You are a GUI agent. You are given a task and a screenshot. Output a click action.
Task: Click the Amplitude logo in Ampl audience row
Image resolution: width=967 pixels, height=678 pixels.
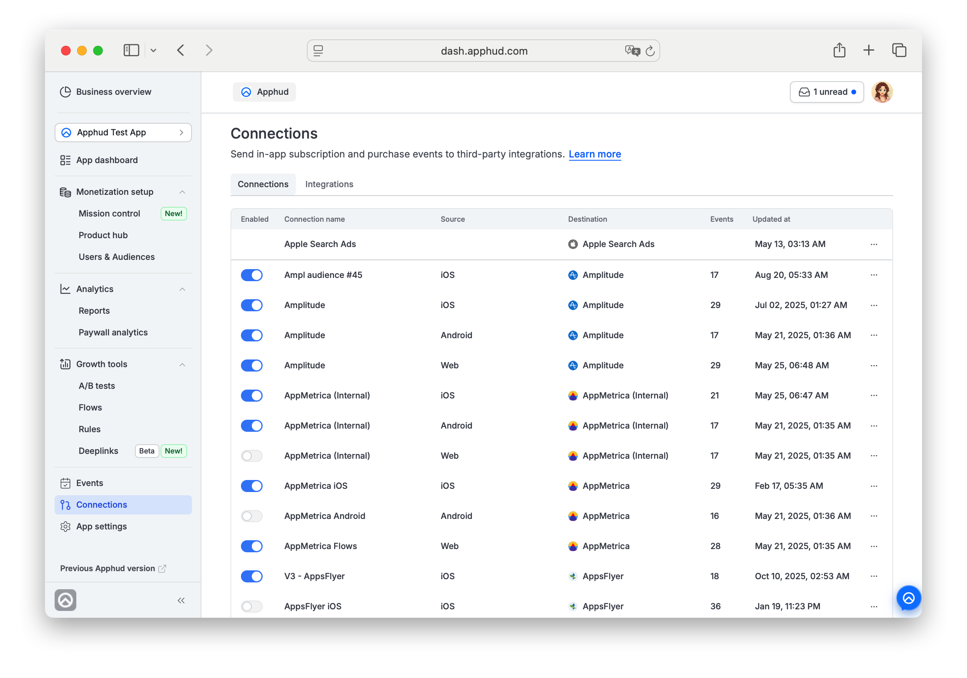click(x=573, y=275)
